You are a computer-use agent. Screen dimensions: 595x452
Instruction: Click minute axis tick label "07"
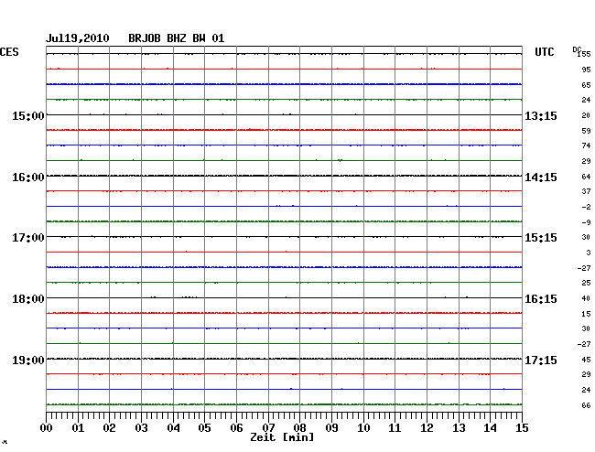point(268,427)
